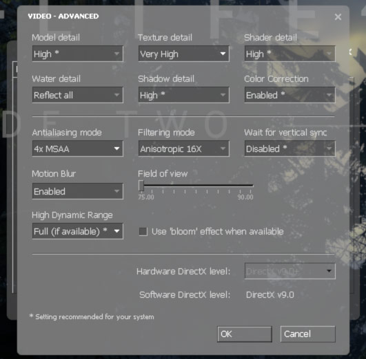The width and height of the screenshot is (366, 359).
Task: Click the 'Use bloom effect when available' label
Action: click(218, 232)
